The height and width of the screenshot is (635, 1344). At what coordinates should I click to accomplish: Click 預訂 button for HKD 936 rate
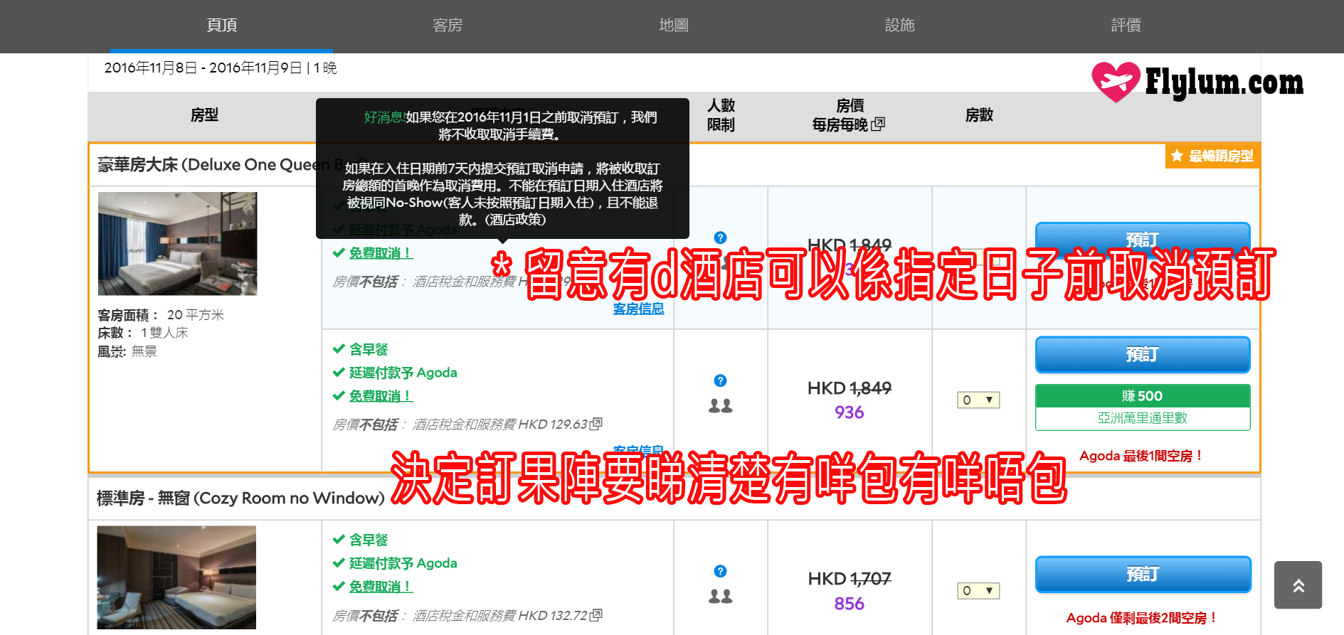[1143, 354]
